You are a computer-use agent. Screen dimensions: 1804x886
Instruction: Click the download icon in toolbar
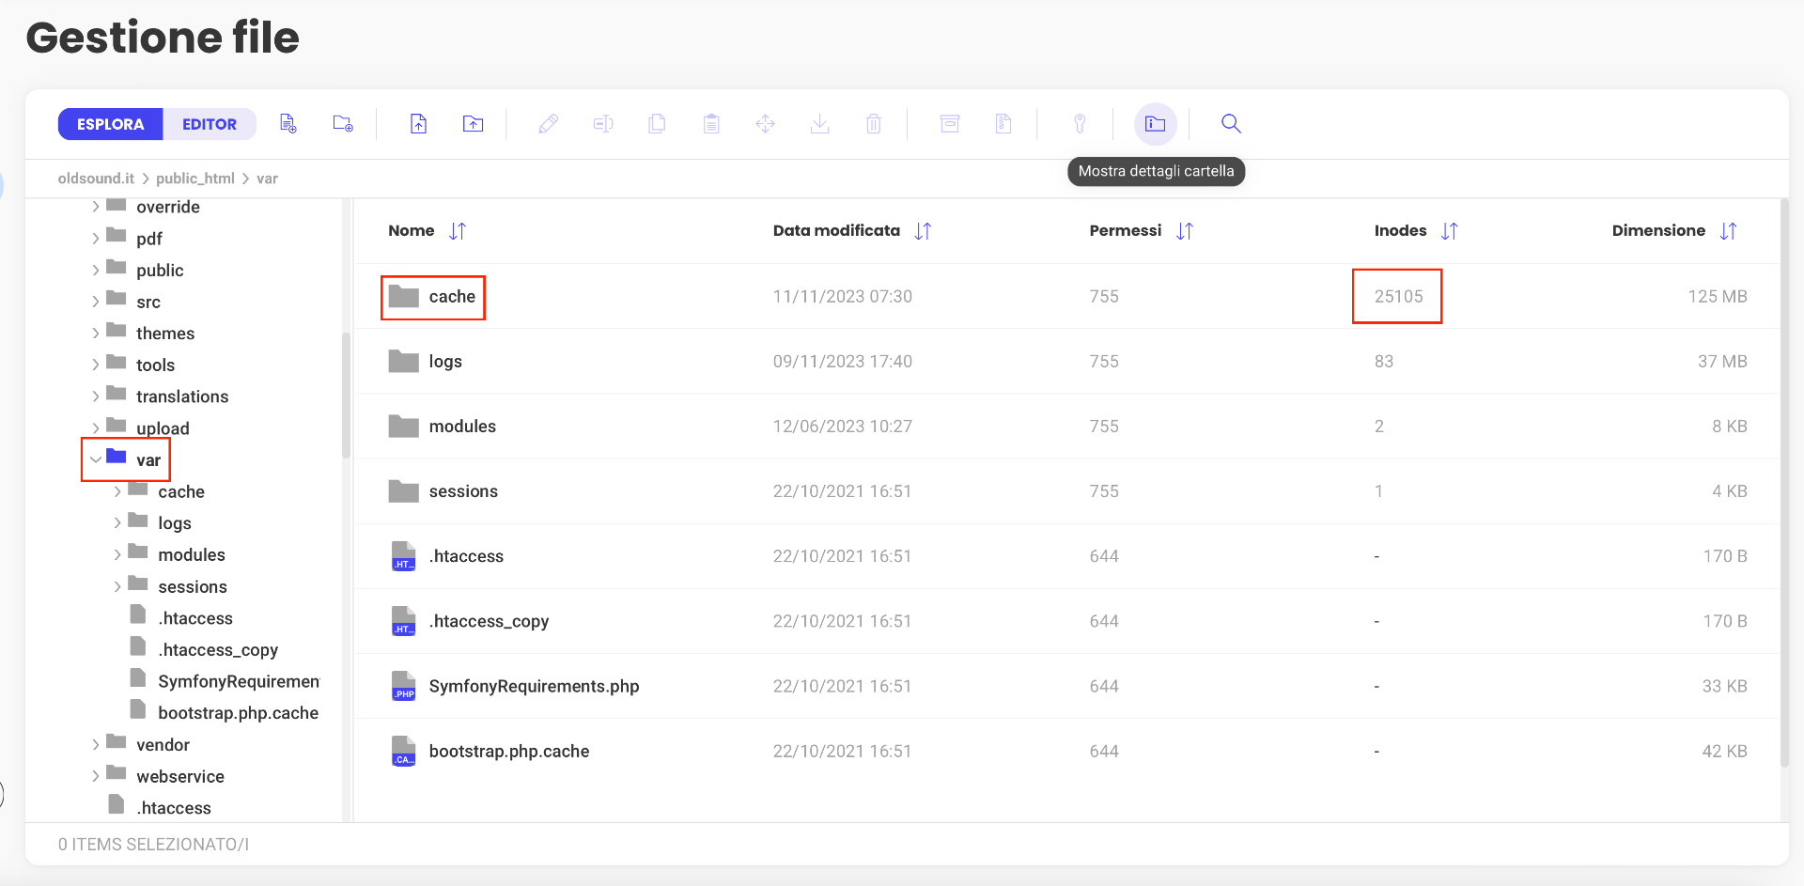(x=819, y=123)
